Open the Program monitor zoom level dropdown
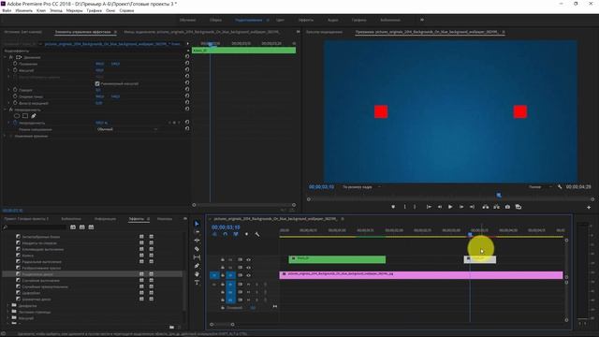599x337 pixels. (x=361, y=187)
